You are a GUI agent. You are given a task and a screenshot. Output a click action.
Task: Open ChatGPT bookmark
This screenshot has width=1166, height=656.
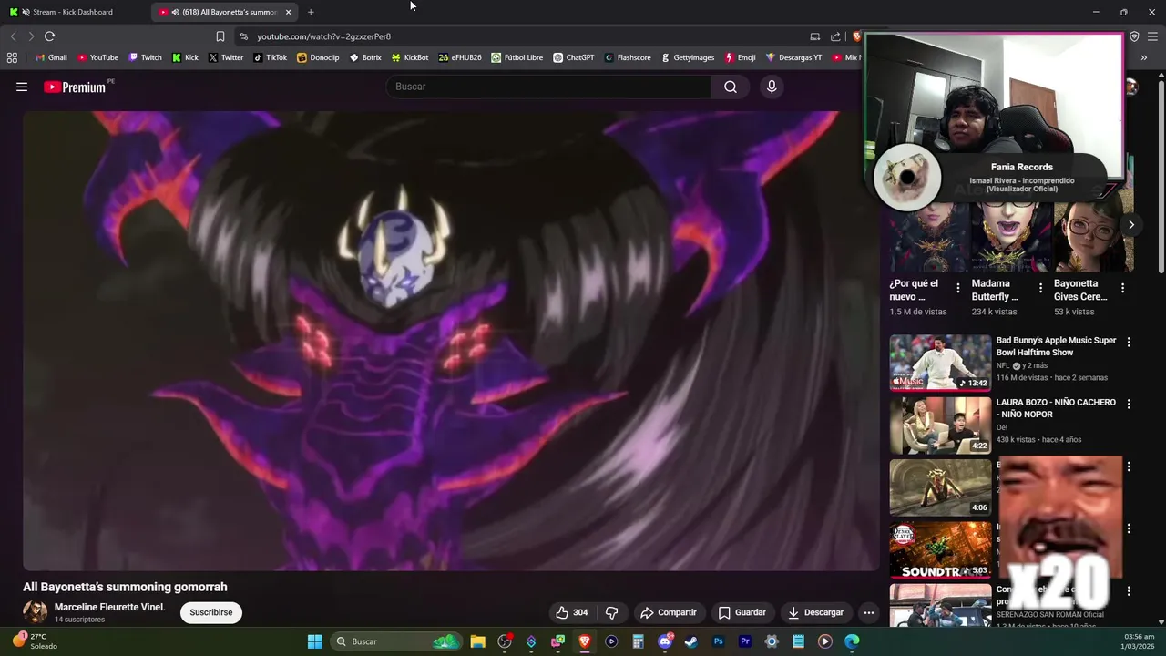click(x=574, y=57)
